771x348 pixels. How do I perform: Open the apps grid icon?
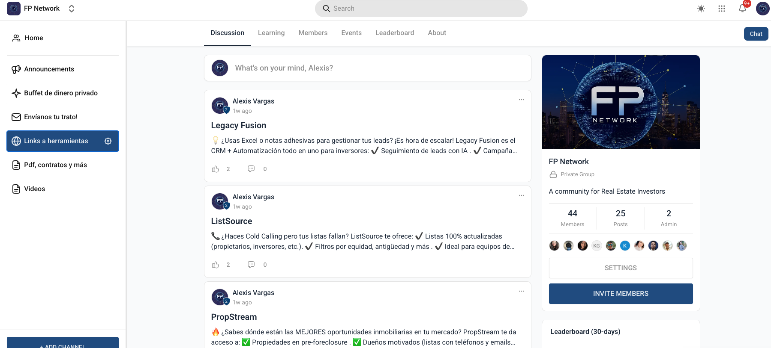(722, 9)
